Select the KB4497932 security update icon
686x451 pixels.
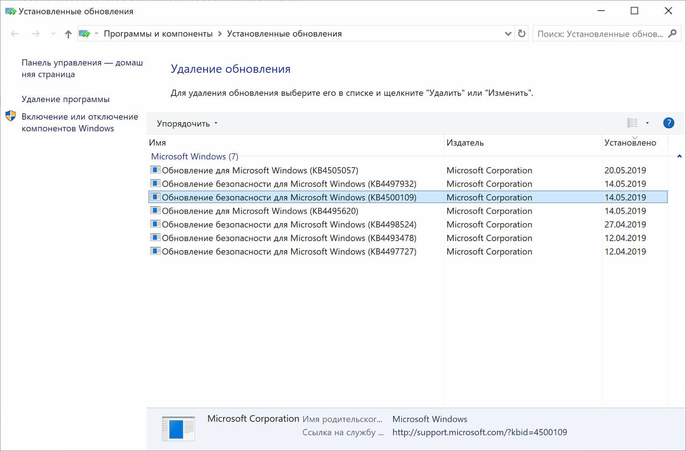(x=155, y=183)
